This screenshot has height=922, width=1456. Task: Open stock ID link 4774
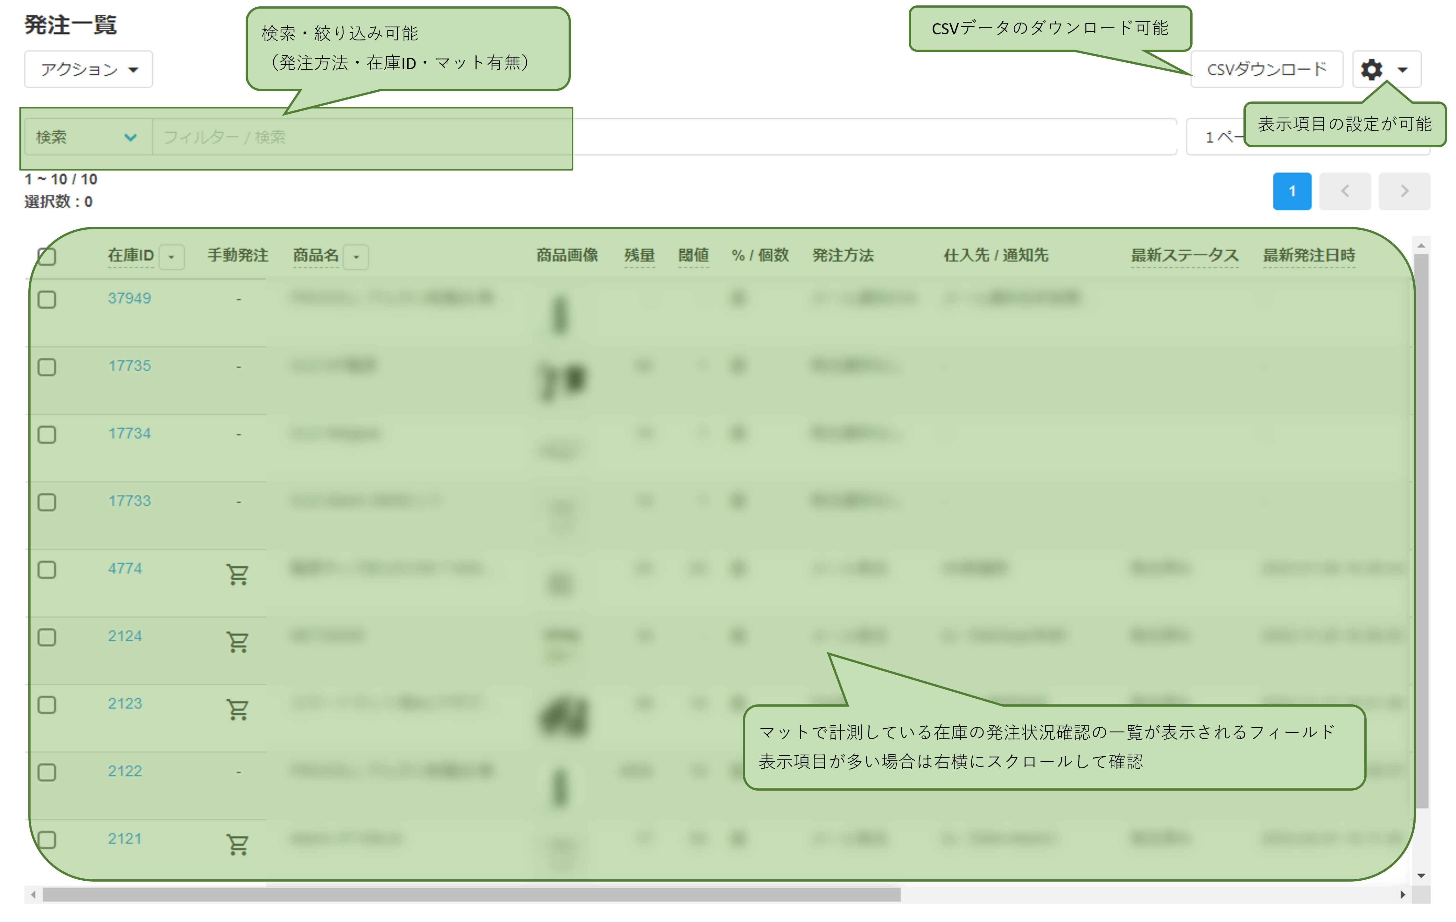[x=124, y=568]
